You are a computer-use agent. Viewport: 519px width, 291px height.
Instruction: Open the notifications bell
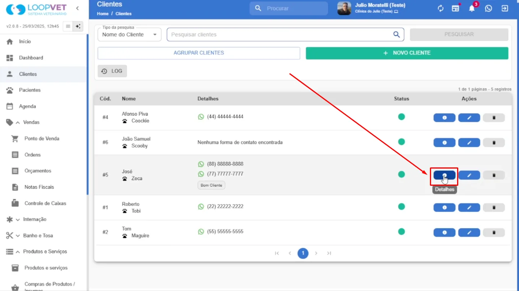click(x=472, y=8)
